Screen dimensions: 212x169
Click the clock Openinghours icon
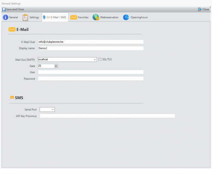126,17
